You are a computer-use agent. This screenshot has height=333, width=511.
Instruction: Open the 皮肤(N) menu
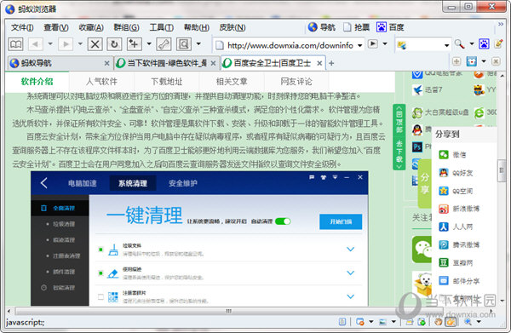(x=232, y=27)
